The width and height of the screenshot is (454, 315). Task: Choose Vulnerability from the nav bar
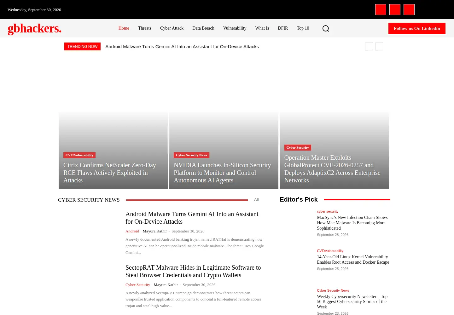pos(235,28)
